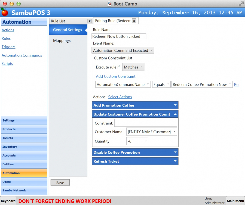
Task: Switch to the Rule List tab
Action: pos(58,21)
